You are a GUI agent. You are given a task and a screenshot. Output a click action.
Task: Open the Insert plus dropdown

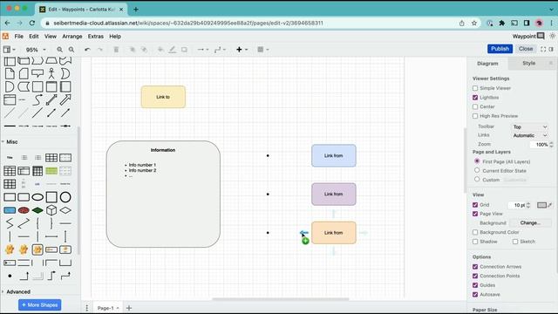pos(242,50)
